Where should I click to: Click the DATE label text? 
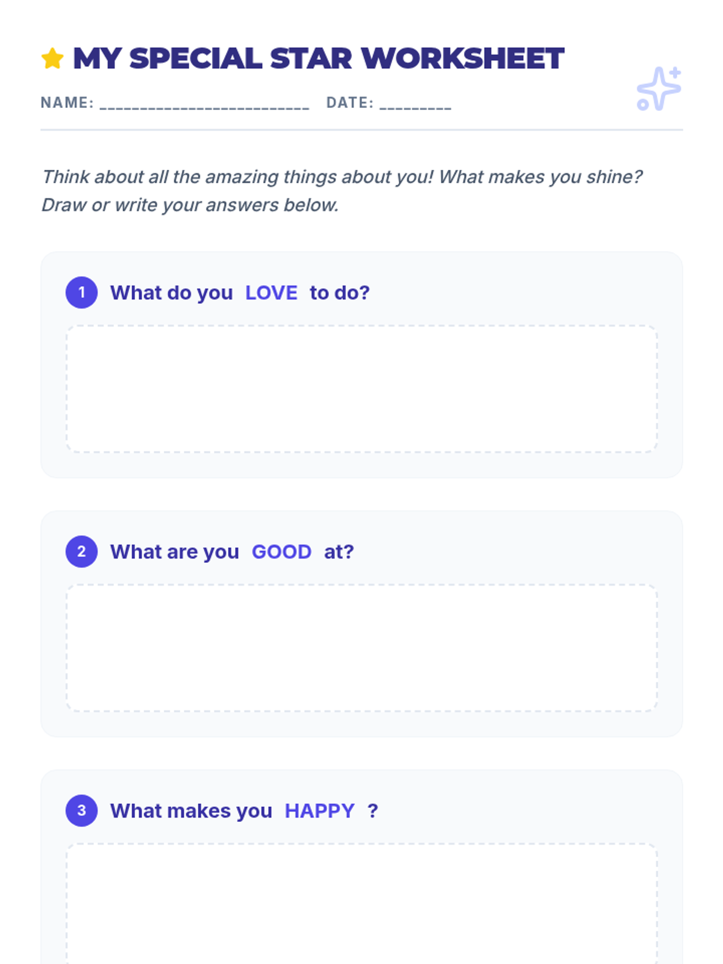click(350, 103)
